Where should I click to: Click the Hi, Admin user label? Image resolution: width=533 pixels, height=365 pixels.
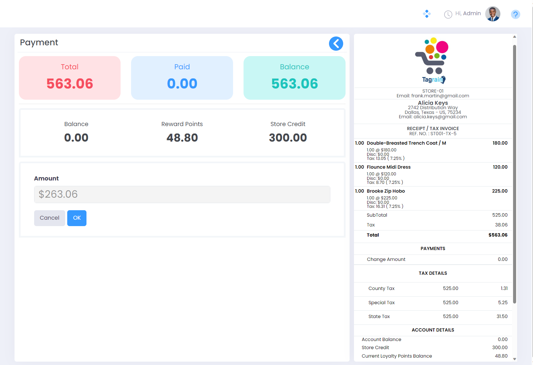point(468,14)
